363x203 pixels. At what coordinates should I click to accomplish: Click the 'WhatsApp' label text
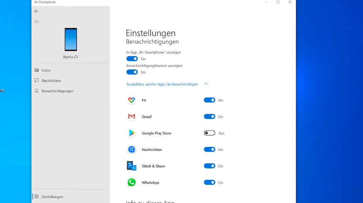[150, 183]
